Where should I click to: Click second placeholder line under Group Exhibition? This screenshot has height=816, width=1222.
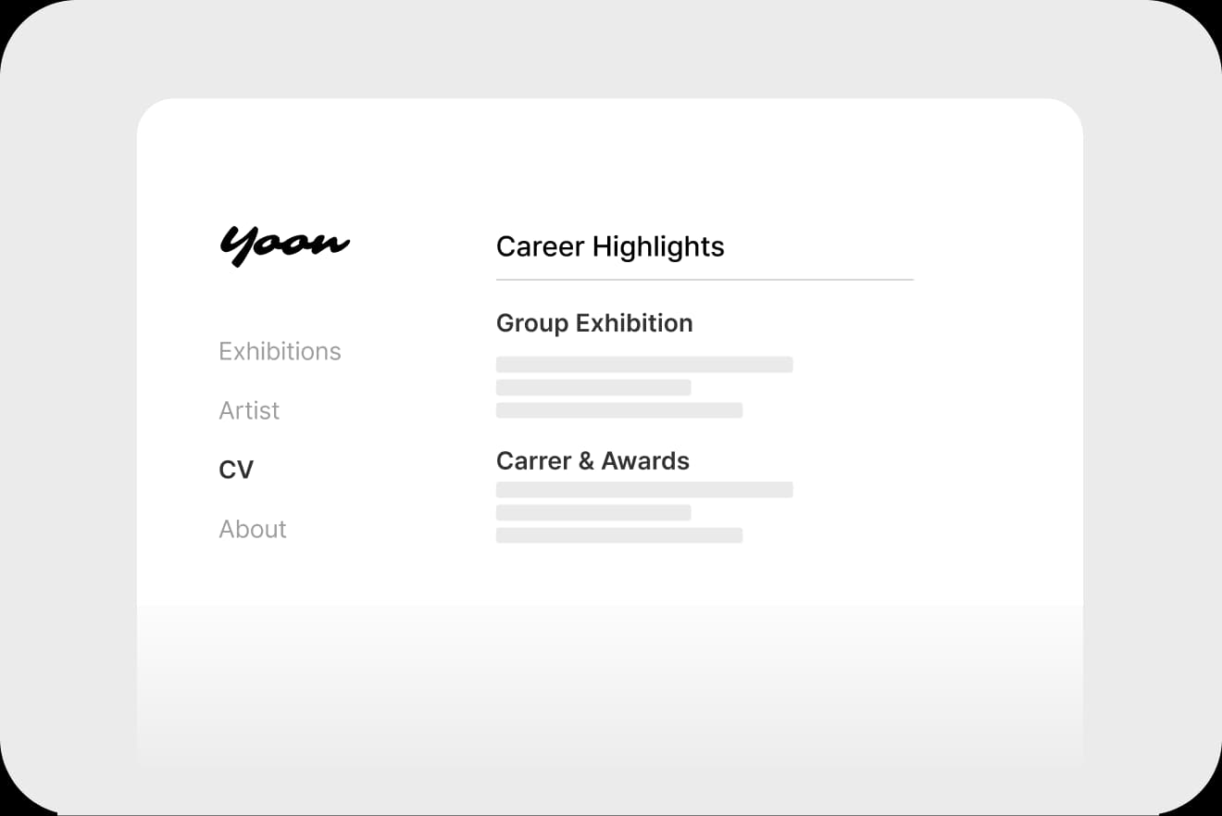point(593,387)
